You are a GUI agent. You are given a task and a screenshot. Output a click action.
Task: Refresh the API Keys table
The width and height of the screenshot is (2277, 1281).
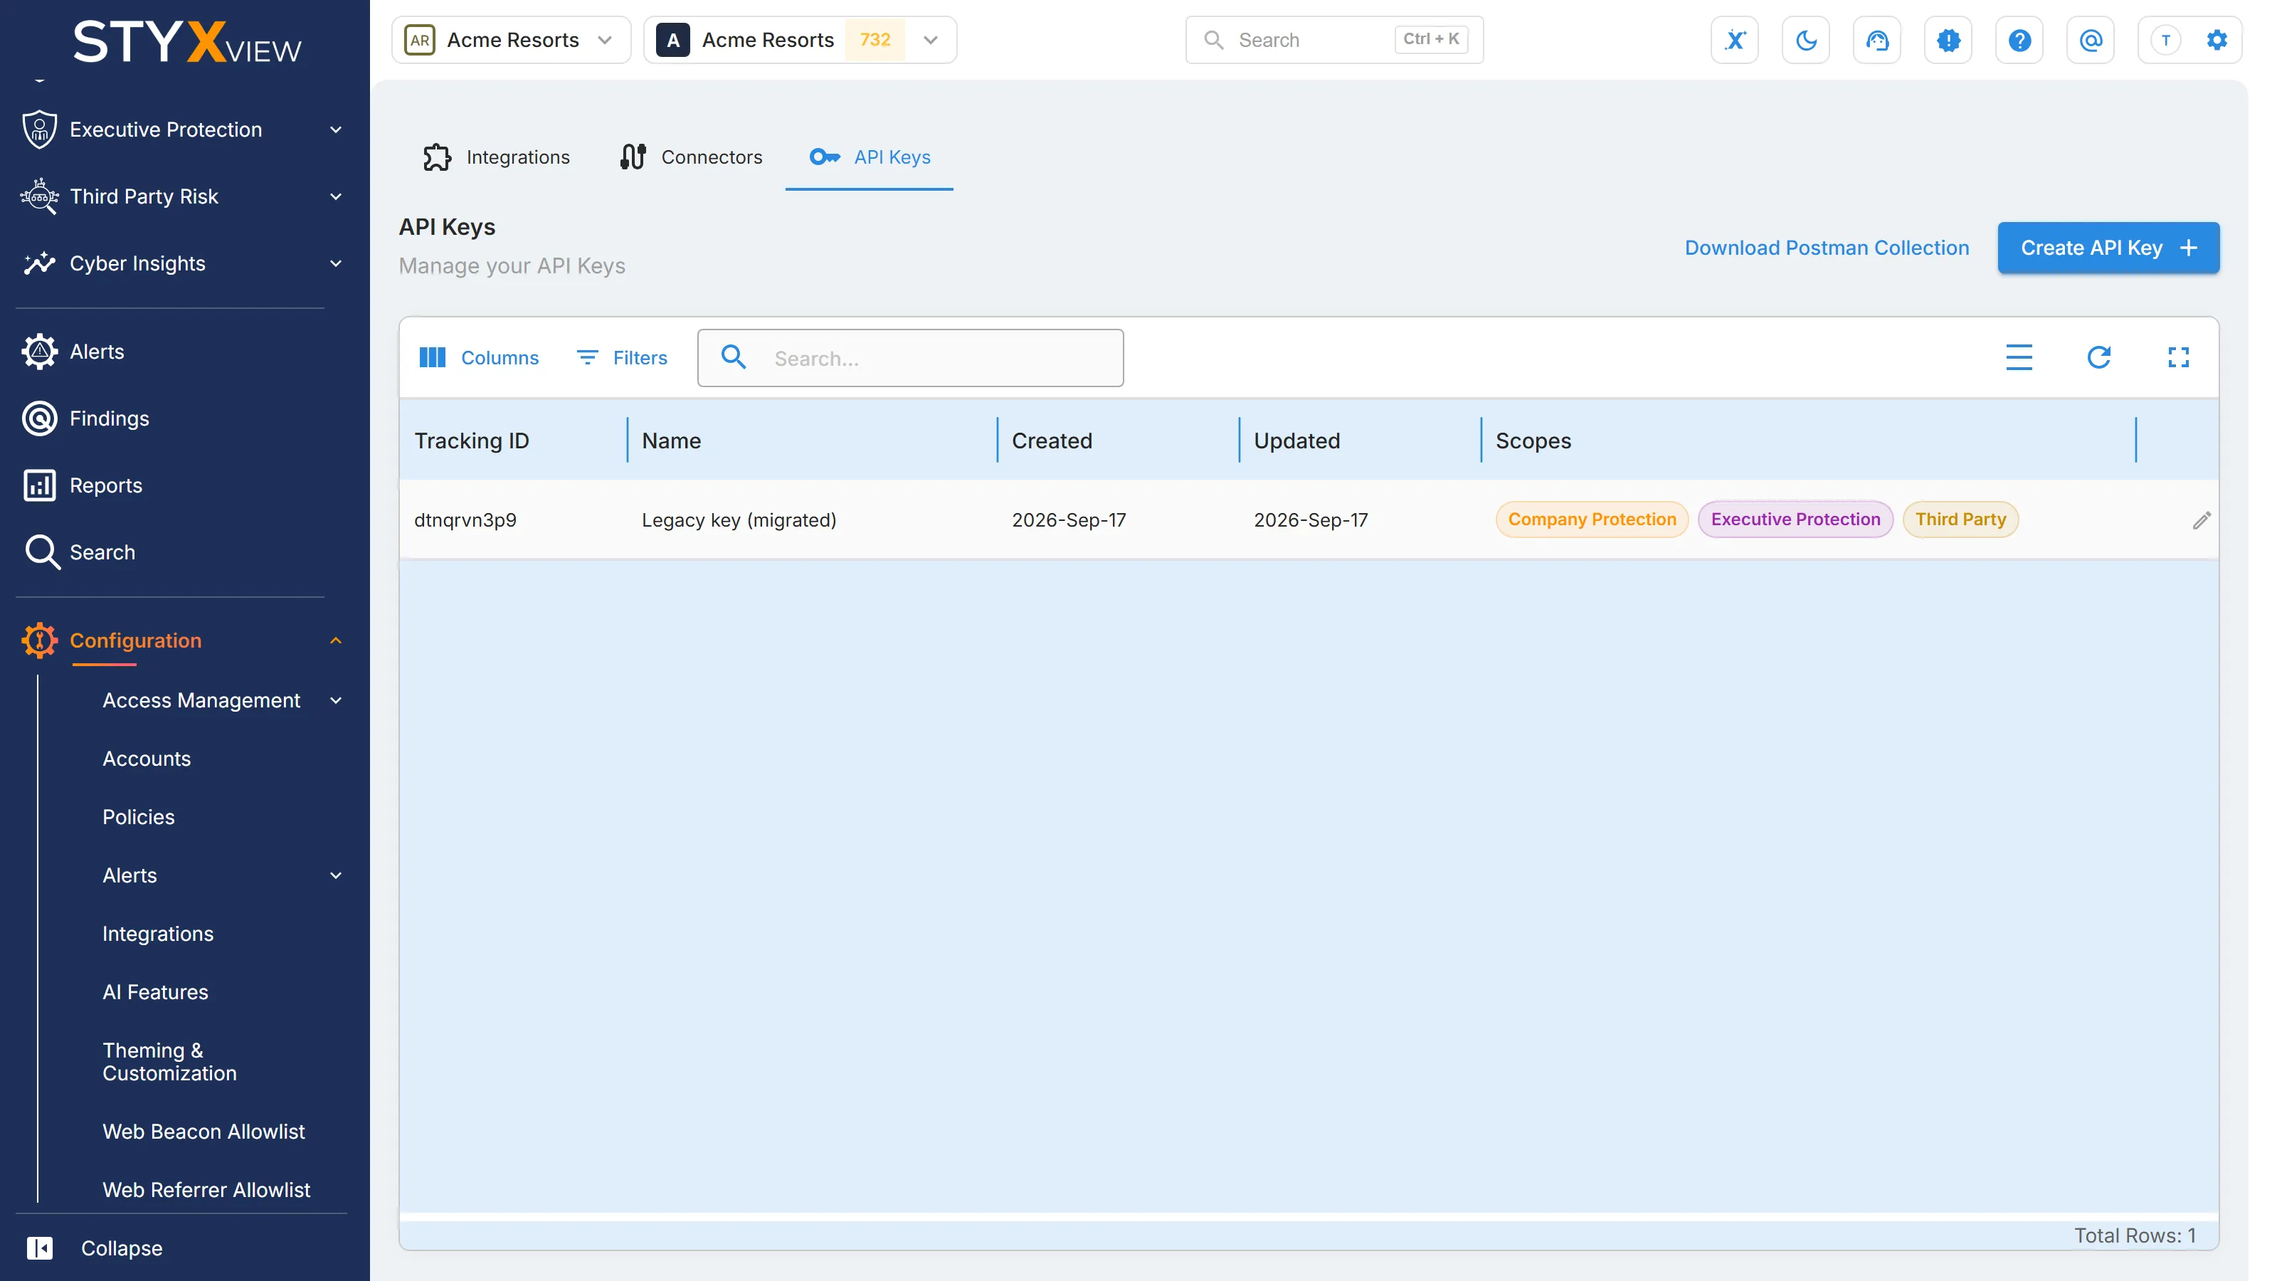[2098, 357]
